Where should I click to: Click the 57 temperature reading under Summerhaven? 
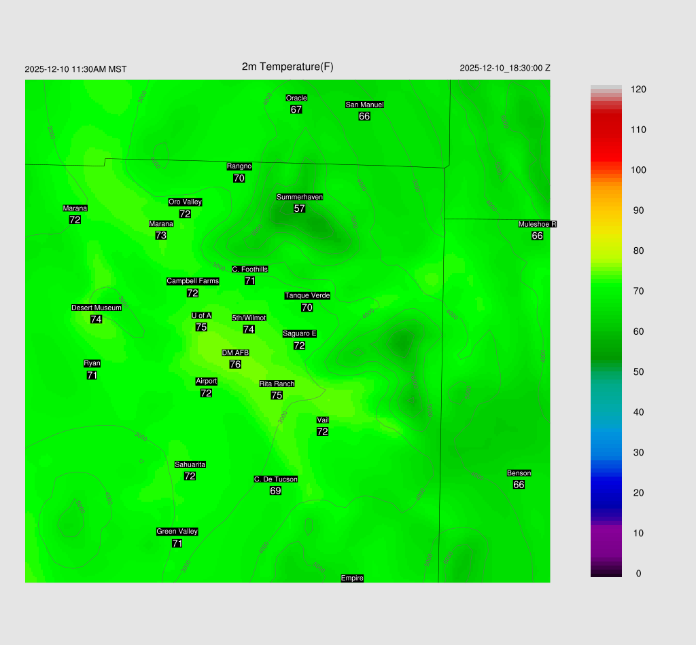[x=299, y=208]
